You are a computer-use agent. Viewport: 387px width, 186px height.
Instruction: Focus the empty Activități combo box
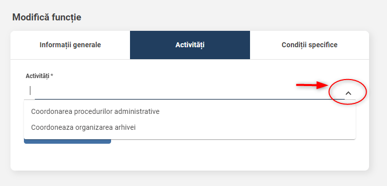tap(185, 91)
